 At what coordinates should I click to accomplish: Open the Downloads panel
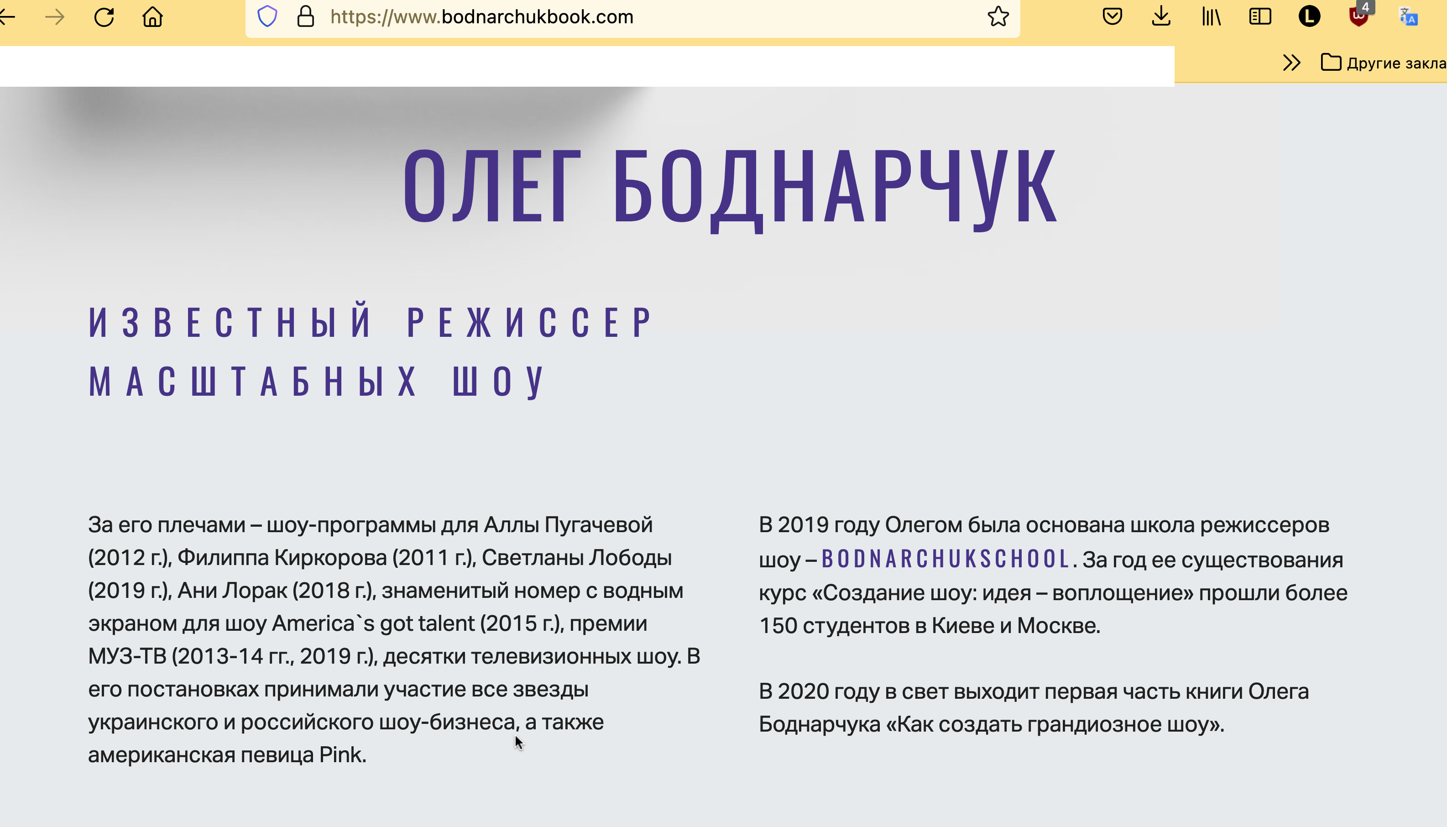(1161, 16)
